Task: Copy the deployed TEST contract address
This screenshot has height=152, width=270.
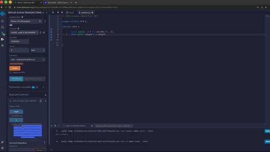Action: click(x=40, y=101)
